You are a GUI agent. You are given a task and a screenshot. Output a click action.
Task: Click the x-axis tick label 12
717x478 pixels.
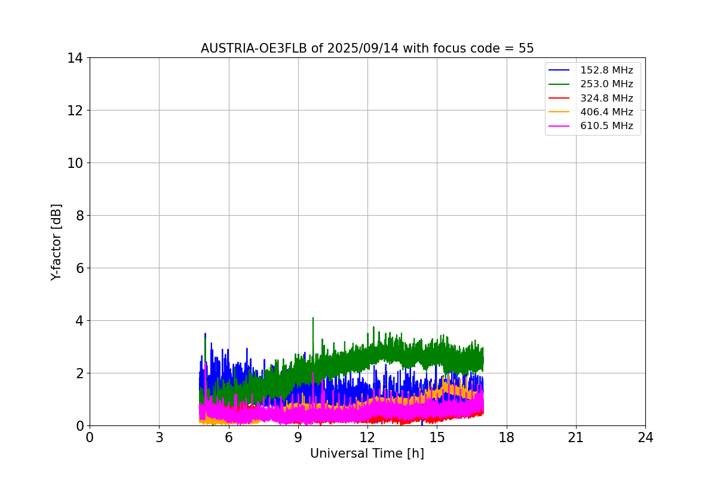pyautogui.click(x=367, y=437)
